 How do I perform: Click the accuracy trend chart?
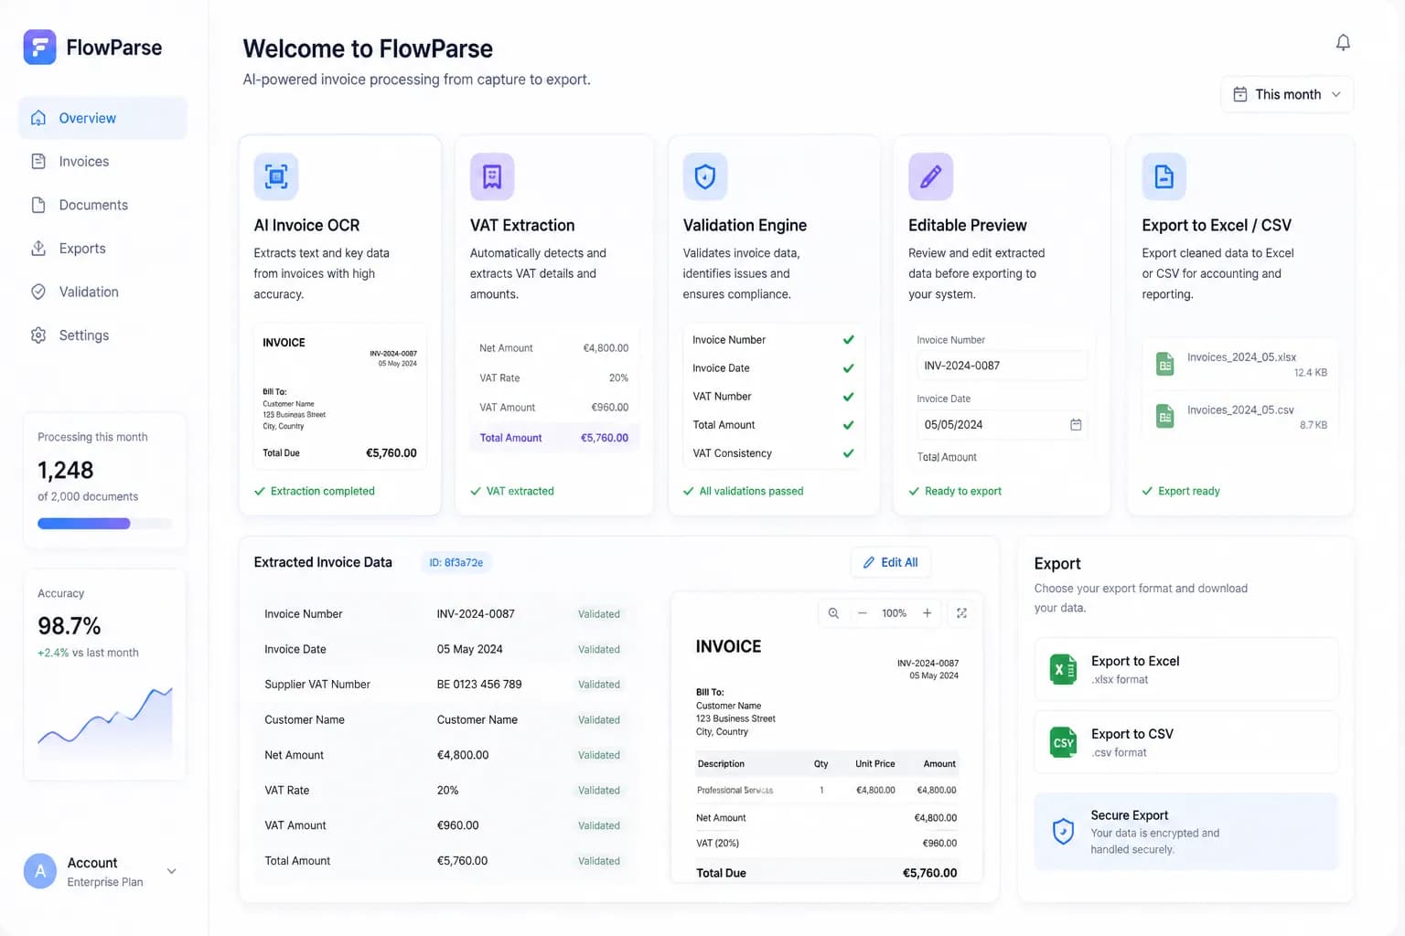104,722
